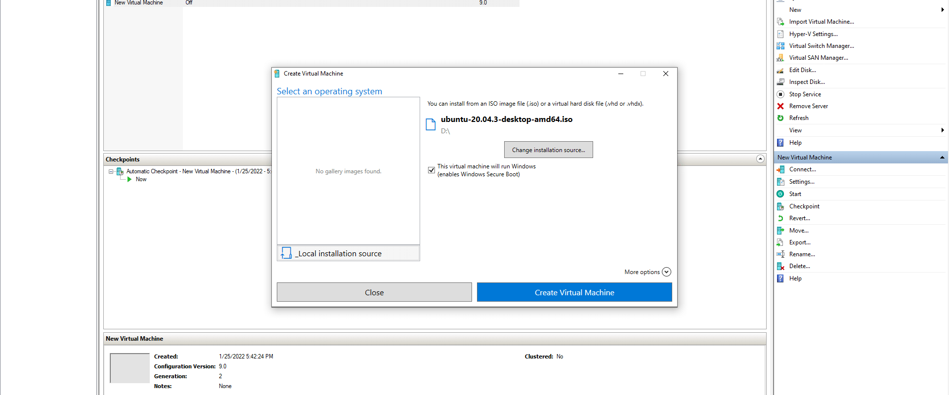
Task: Choose Delete... action for the VM
Action: click(x=799, y=266)
